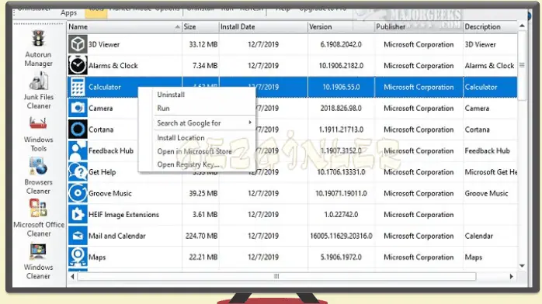
Task: Open the Junk Files Cleaner tool
Action: pos(38,91)
